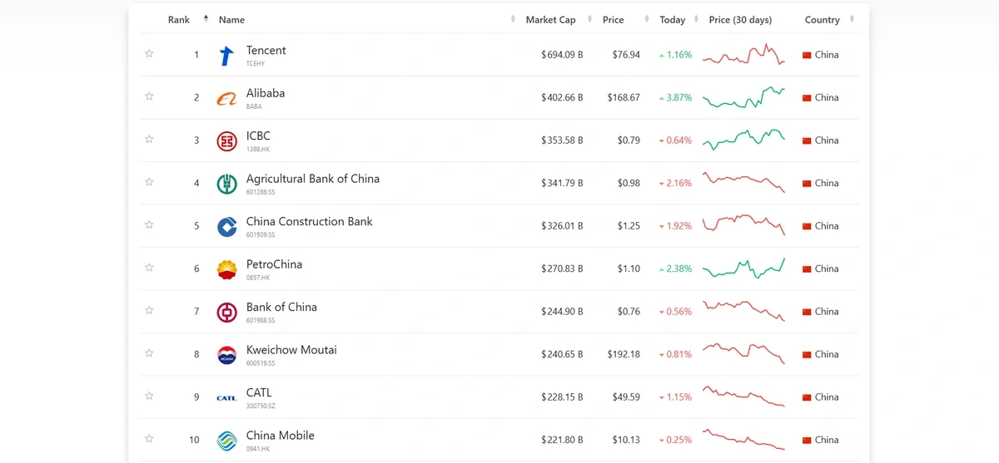Viewport: 999px width, 463px height.
Task: Click the China flag in ICBC row
Action: point(806,140)
